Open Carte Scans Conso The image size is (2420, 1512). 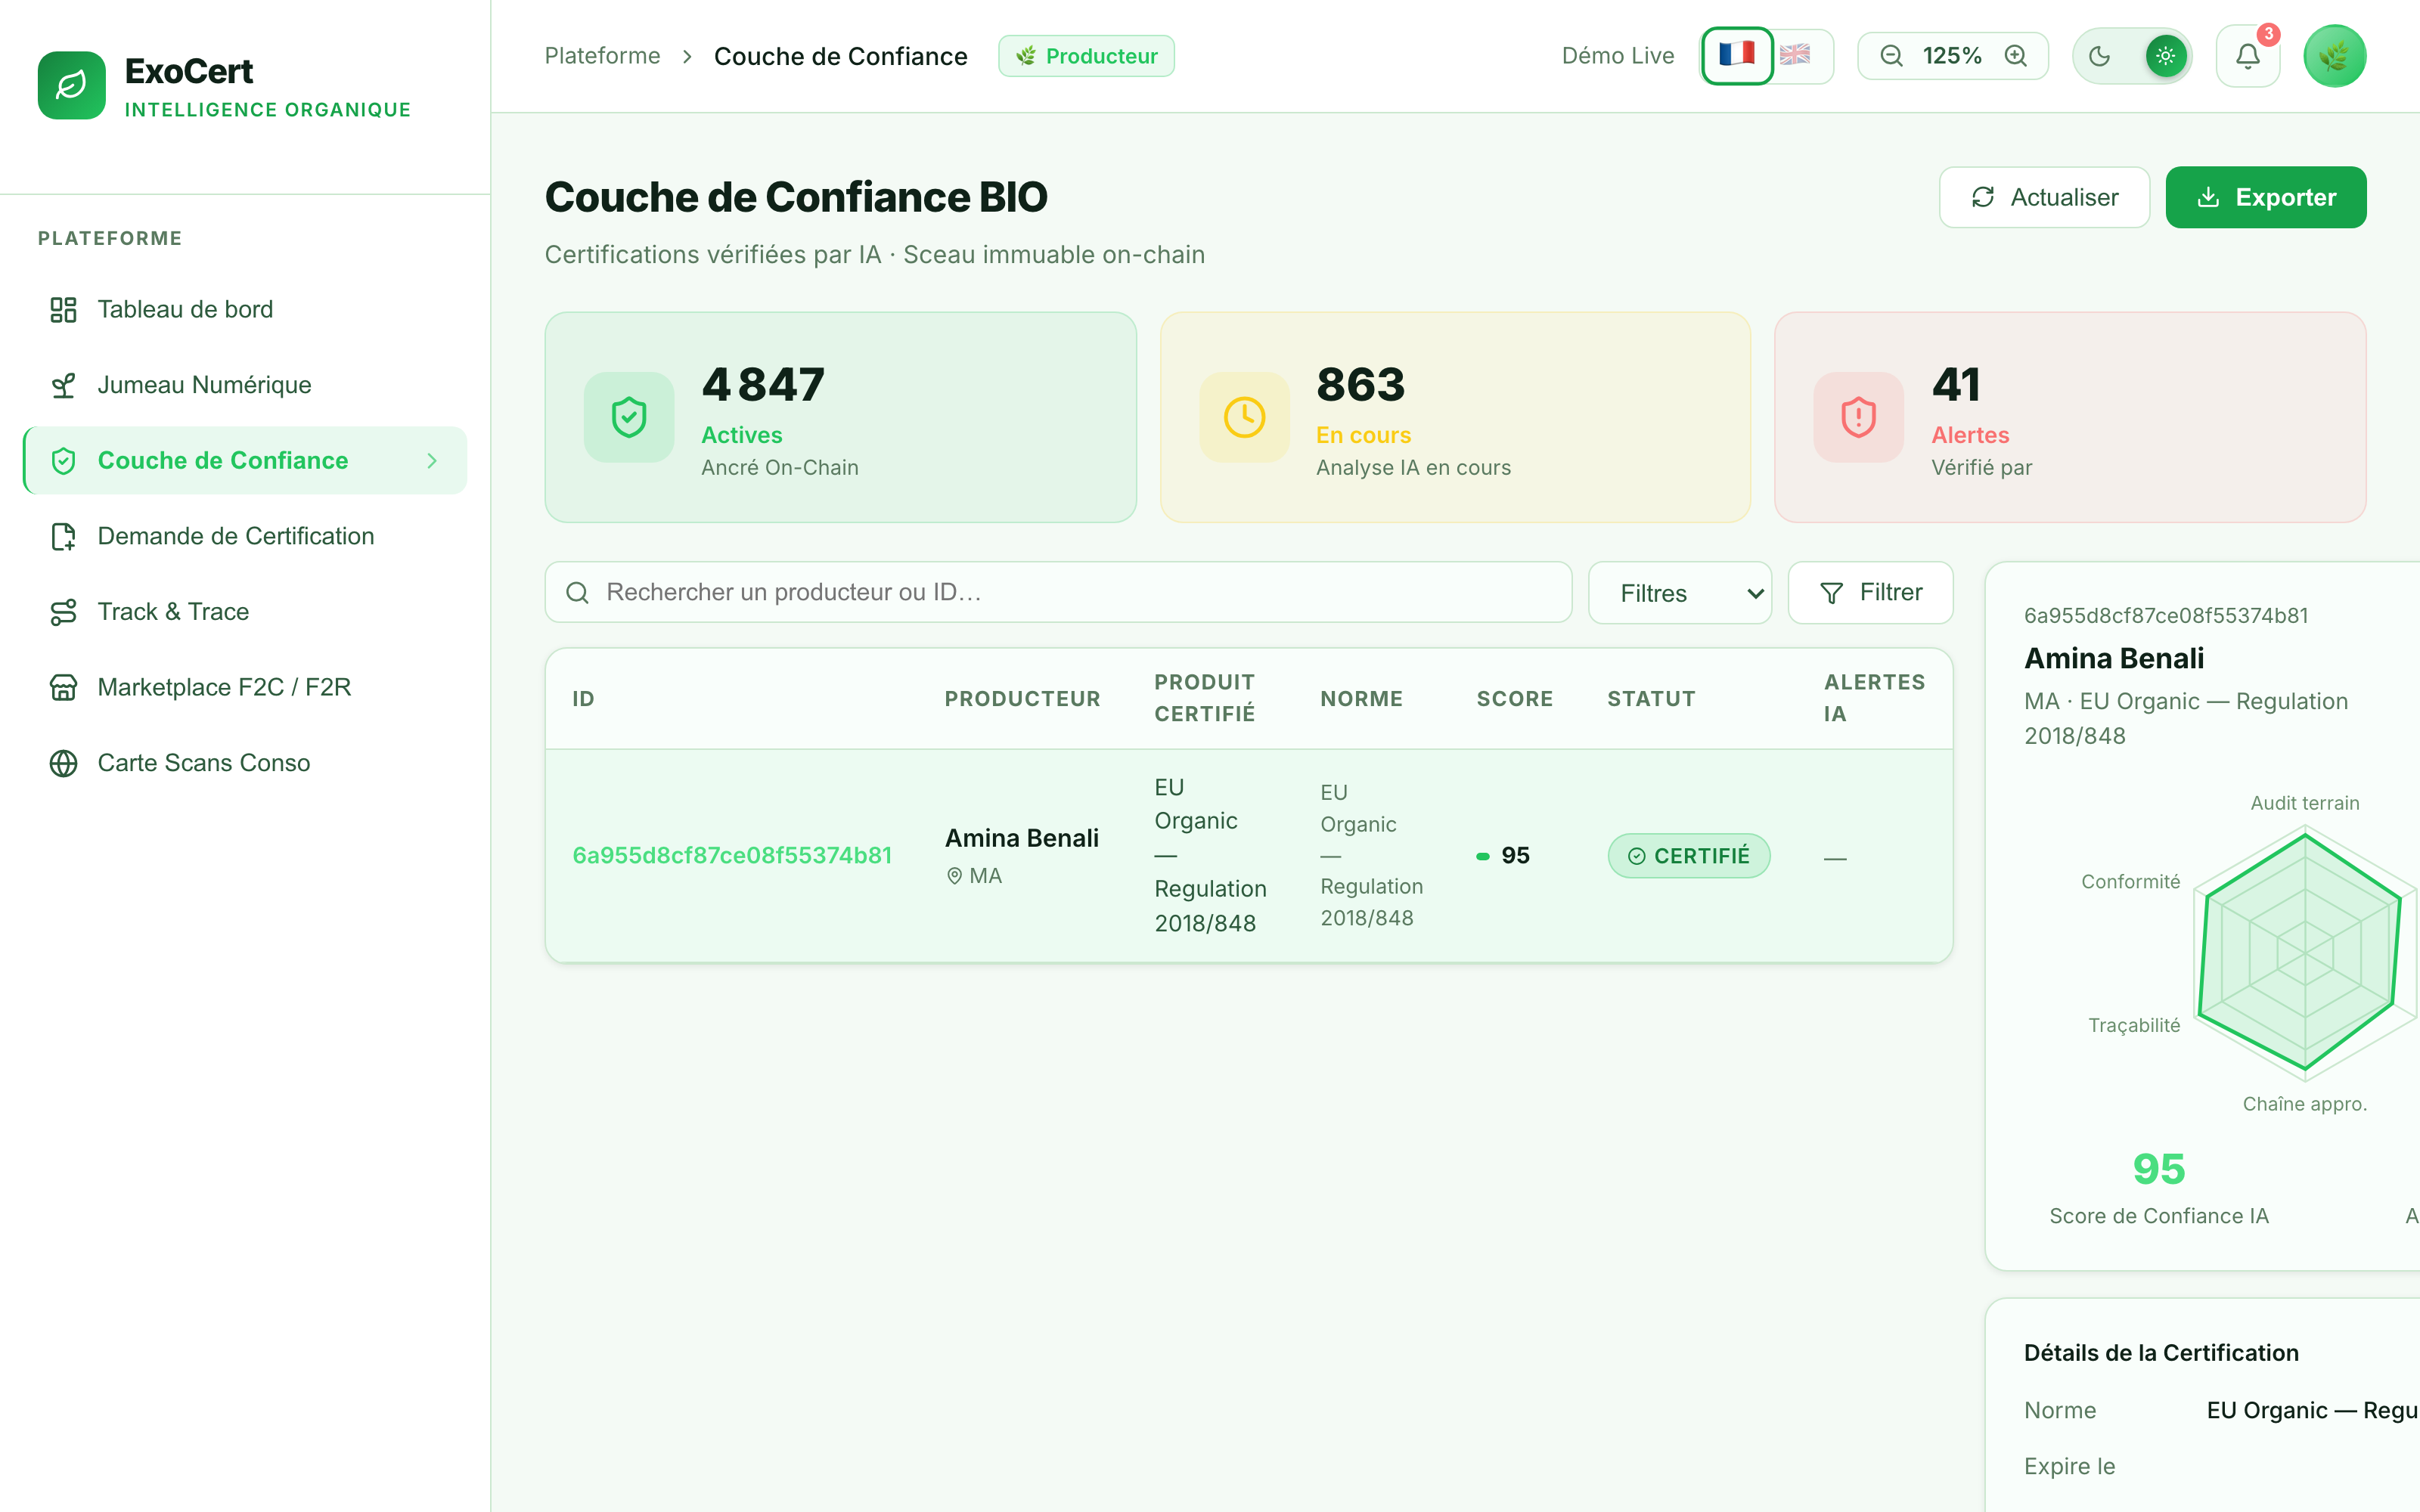(x=245, y=763)
